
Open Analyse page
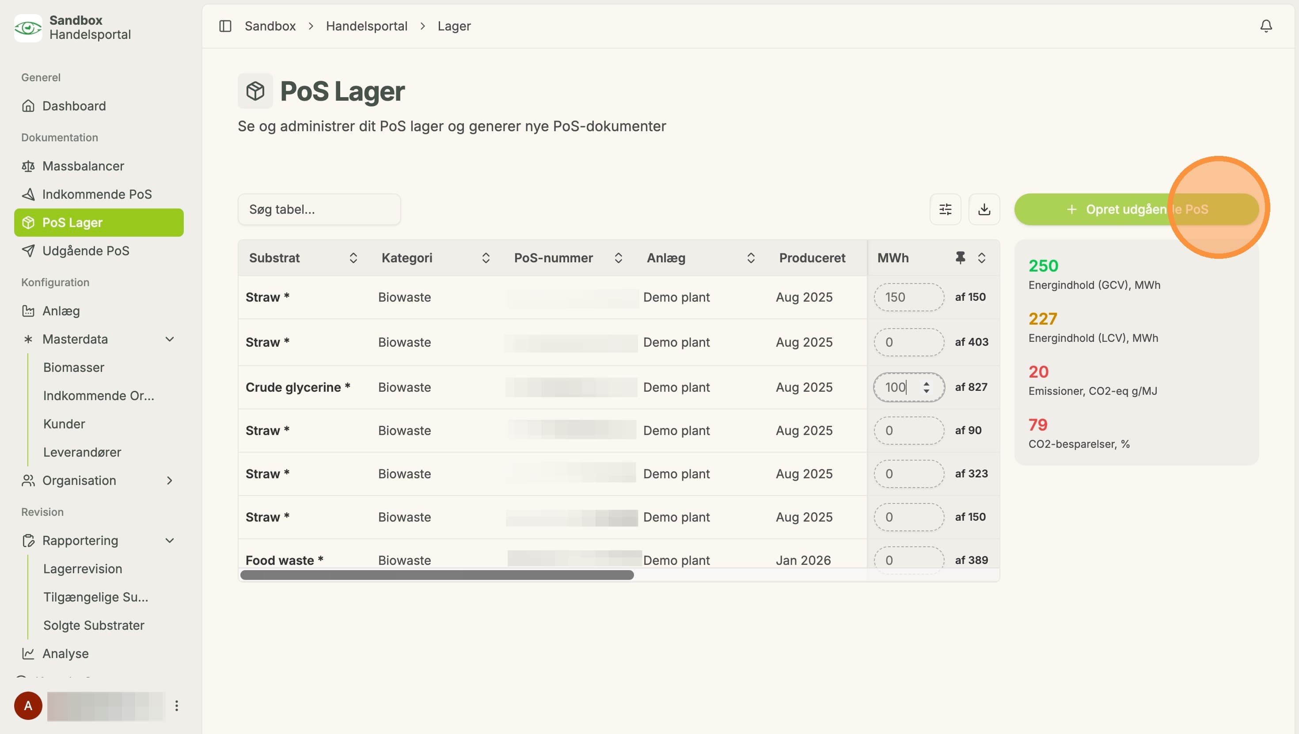point(99,653)
